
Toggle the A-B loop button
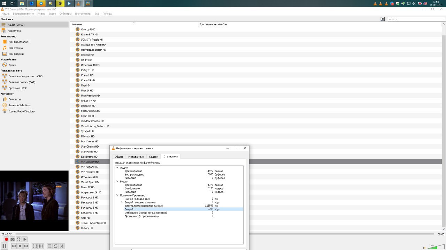click(18, 239)
